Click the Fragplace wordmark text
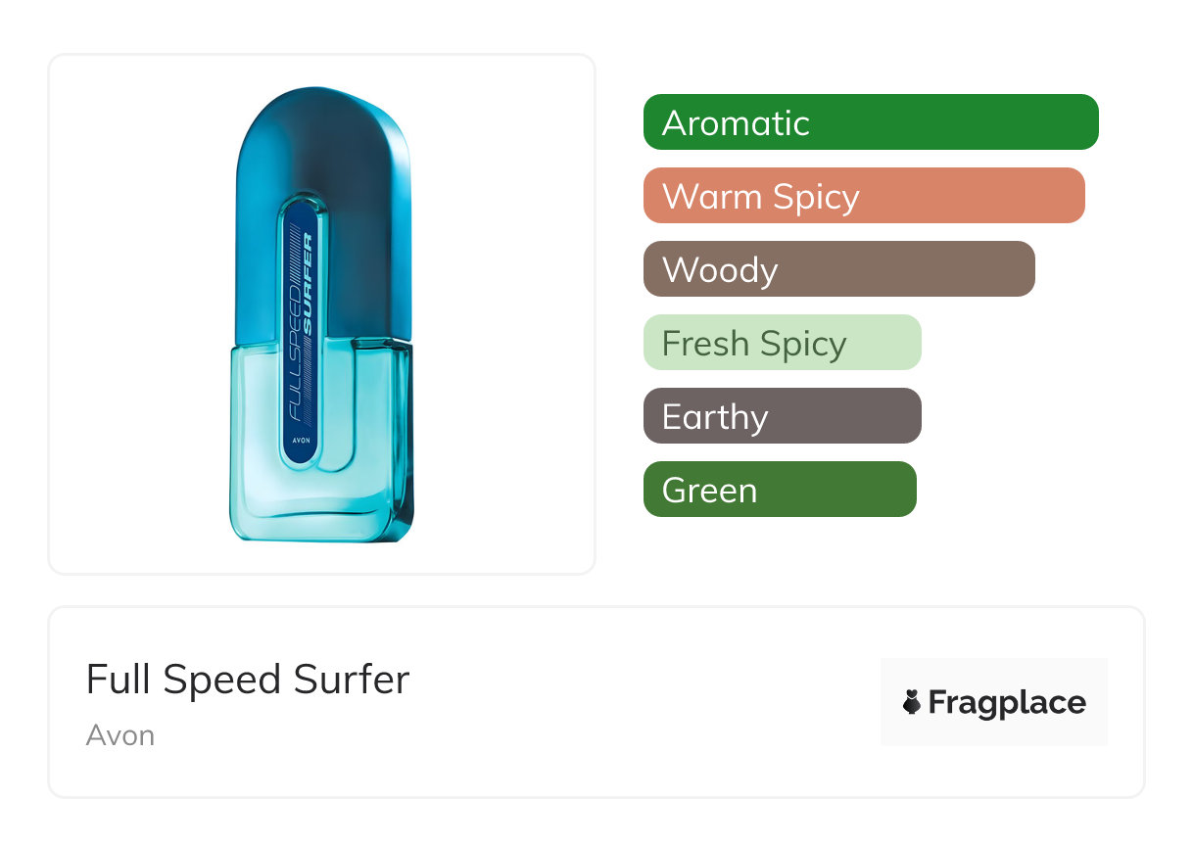Screen dimensions: 1193x846 tap(1007, 703)
